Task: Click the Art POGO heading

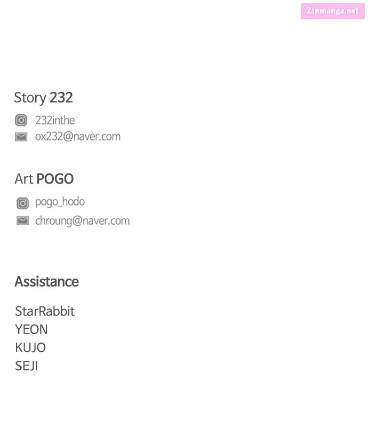Action: [x=44, y=179]
